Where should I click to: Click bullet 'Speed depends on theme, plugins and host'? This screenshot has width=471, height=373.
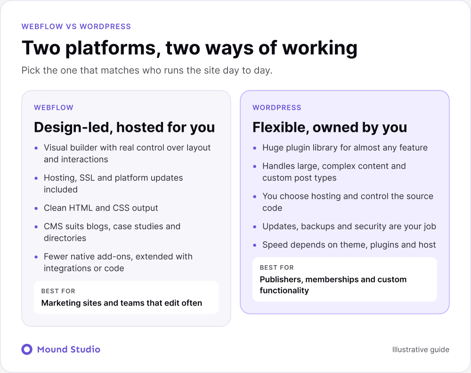(x=349, y=245)
